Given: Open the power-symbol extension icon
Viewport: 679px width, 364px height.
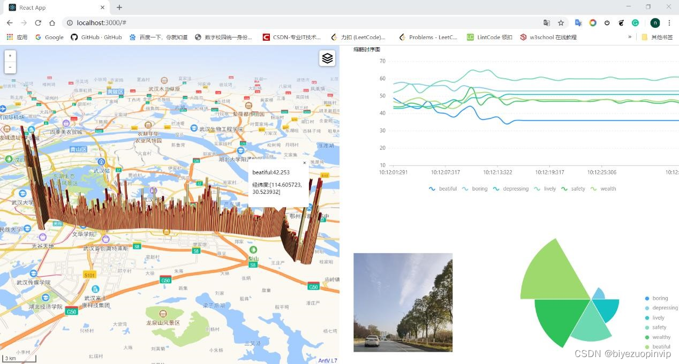Looking at the screenshot, I should tap(607, 23).
